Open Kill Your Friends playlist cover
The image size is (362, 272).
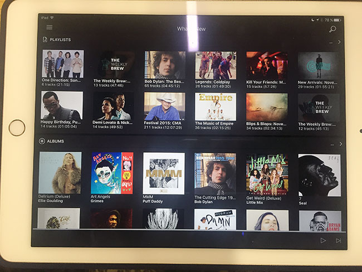[x=267, y=66]
